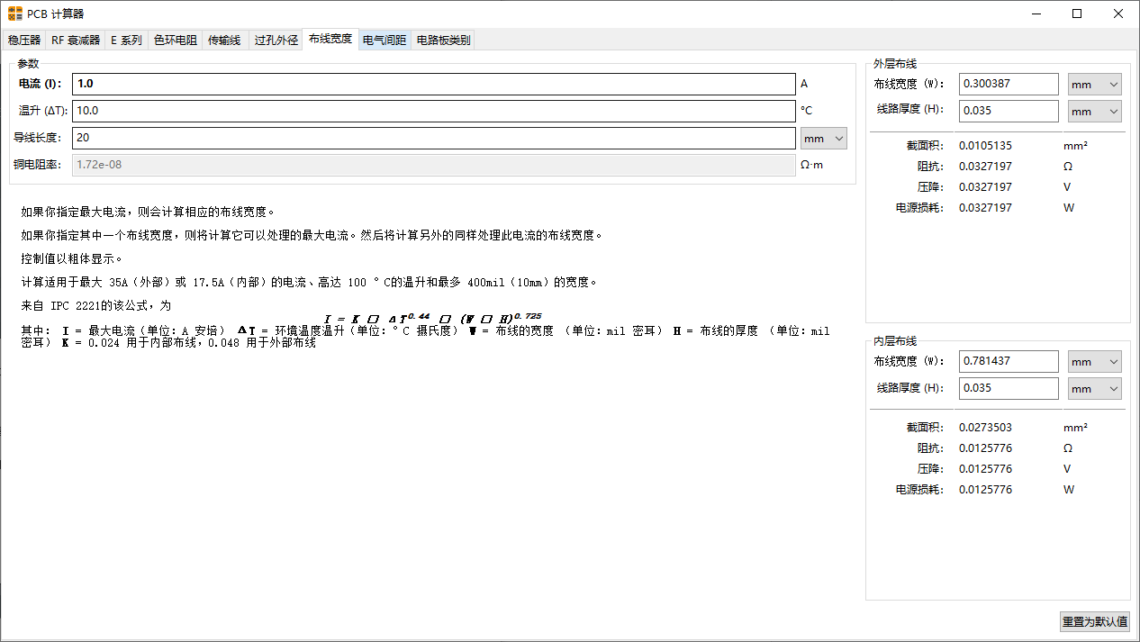Image resolution: width=1140 pixels, height=642 pixels.
Task: Open outer layer 布线宽度 unit dropdown
Action: [x=1094, y=84]
